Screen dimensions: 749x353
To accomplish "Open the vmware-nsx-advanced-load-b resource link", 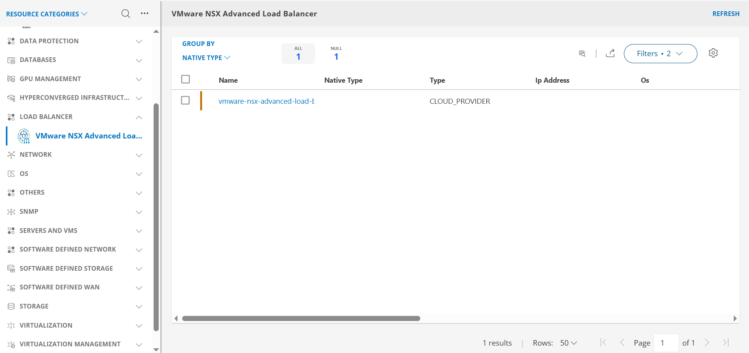I will pyautogui.click(x=266, y=101).
